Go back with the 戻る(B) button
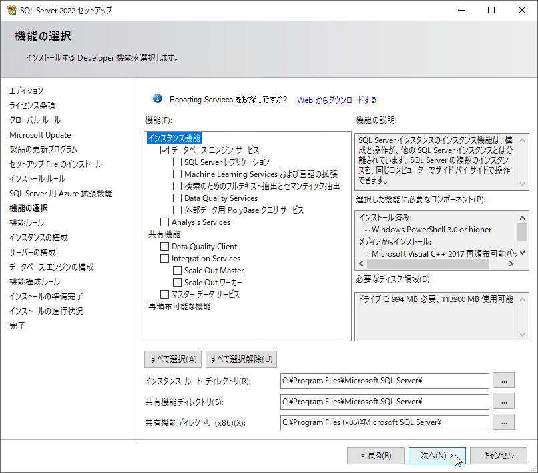The image size is (538, 473). click(376, 456)
